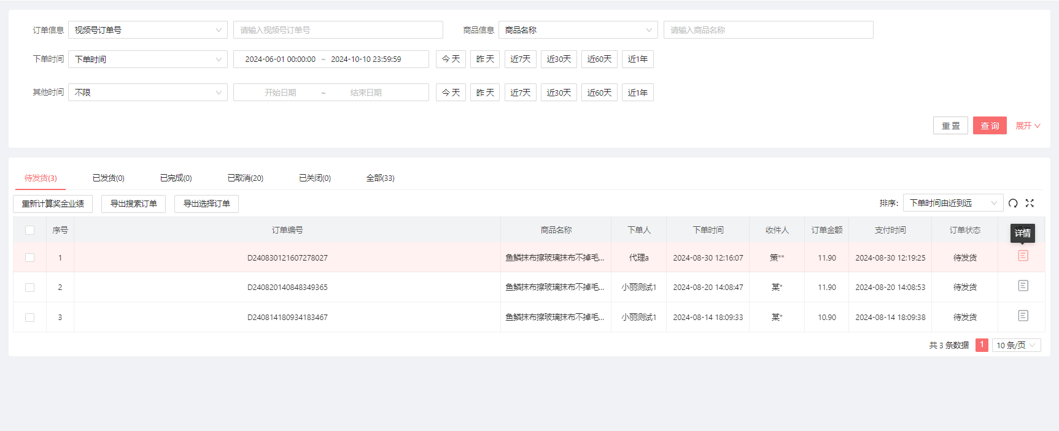Switch to the 全部(33) tab

(x=380, y=178)
